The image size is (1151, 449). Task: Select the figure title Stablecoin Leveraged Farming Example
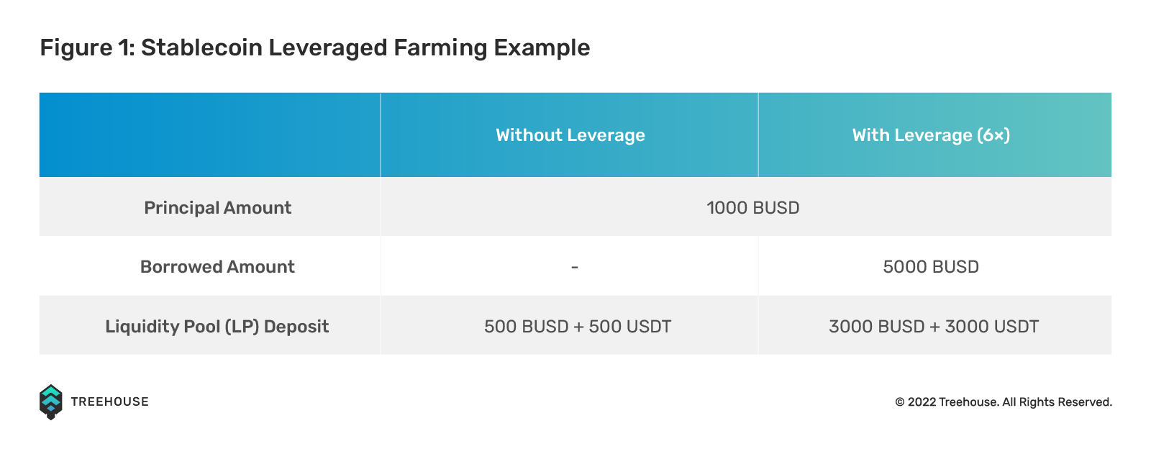click(365, 47)
